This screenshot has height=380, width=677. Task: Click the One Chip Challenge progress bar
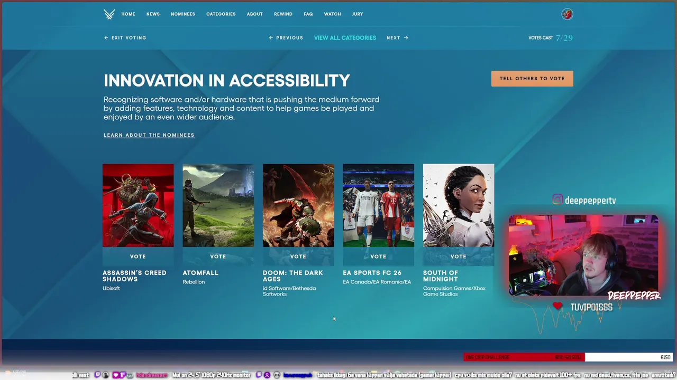coord(568,357)
